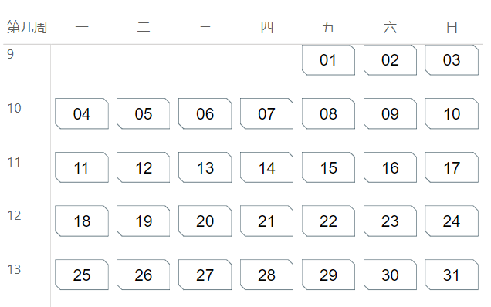This screenshot has height=307, width=491.
Task: Choose date 04 in week 10
Action: tap(82, 113)
